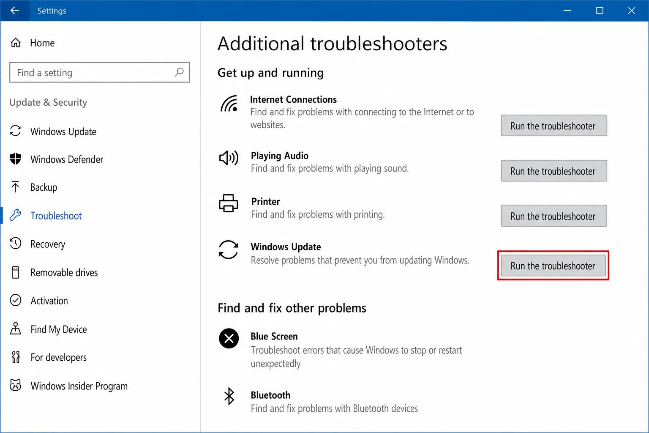
Task: Click the Windows Defender shield icon
Action: coord(16,159)
